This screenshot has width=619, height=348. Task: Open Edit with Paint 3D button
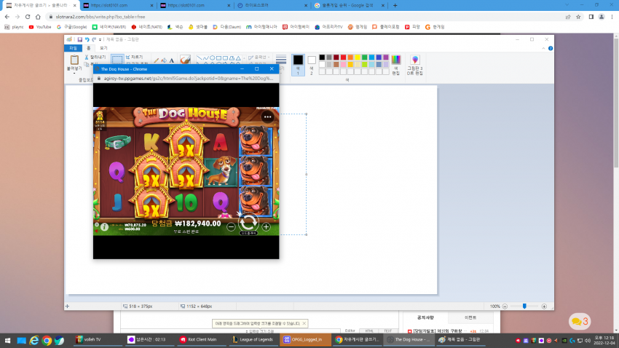tap(415, 64)
